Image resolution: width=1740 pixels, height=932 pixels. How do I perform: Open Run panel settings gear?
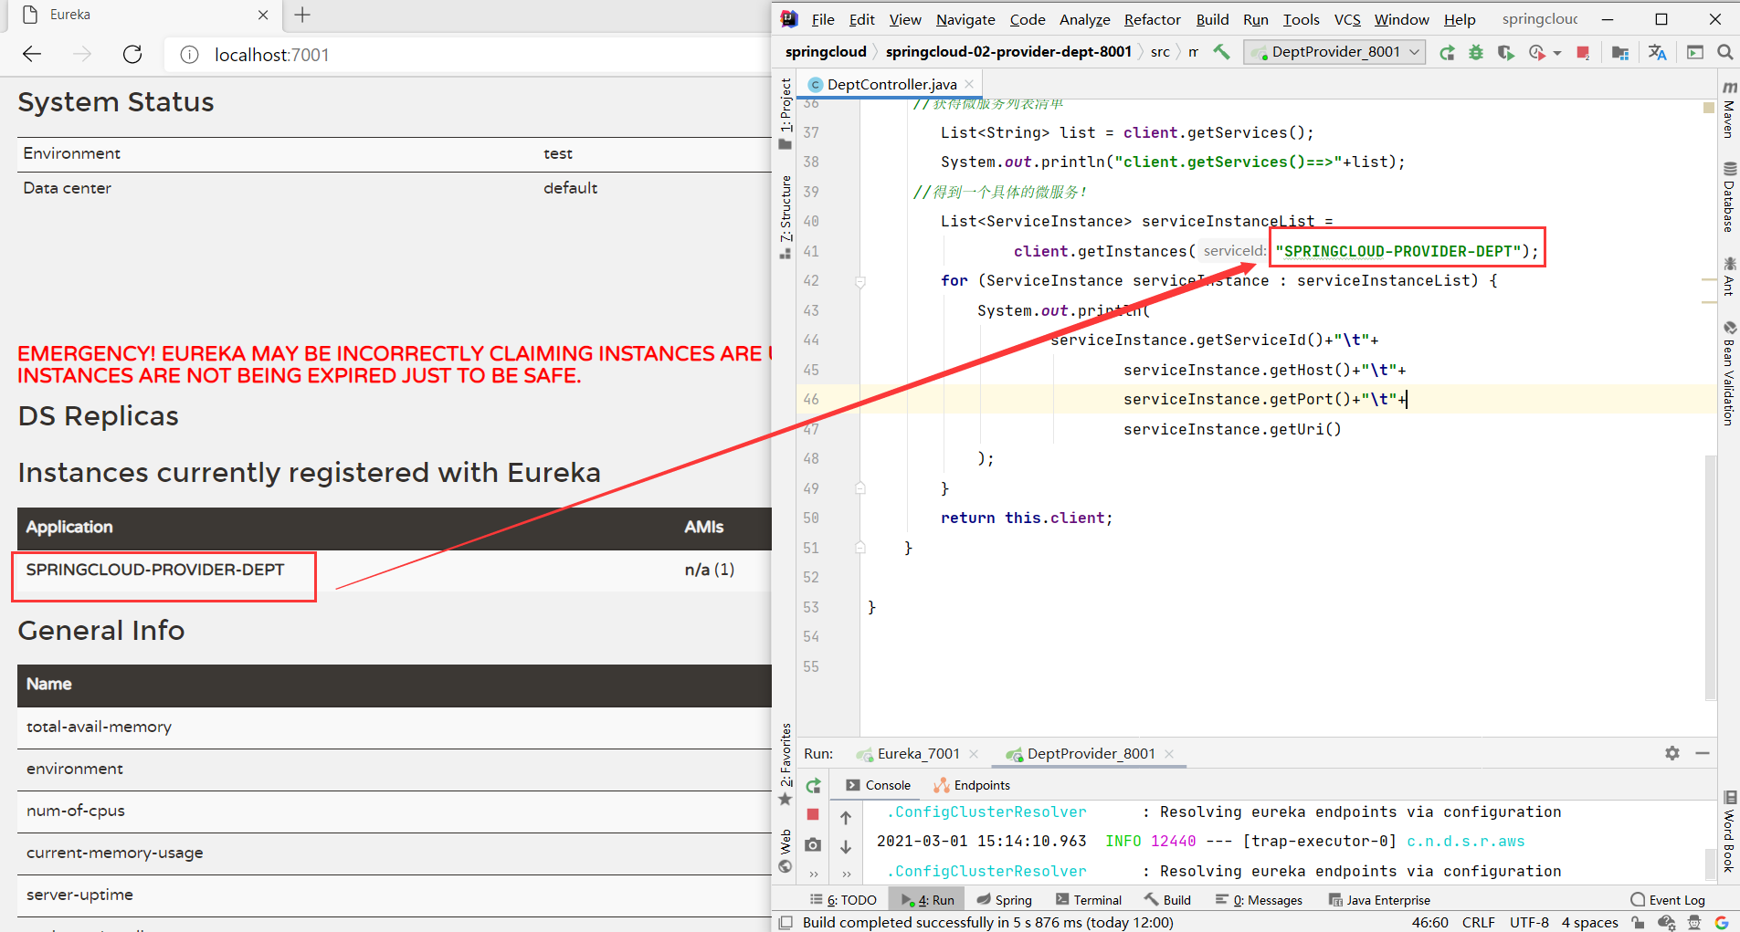(1672, 753)
